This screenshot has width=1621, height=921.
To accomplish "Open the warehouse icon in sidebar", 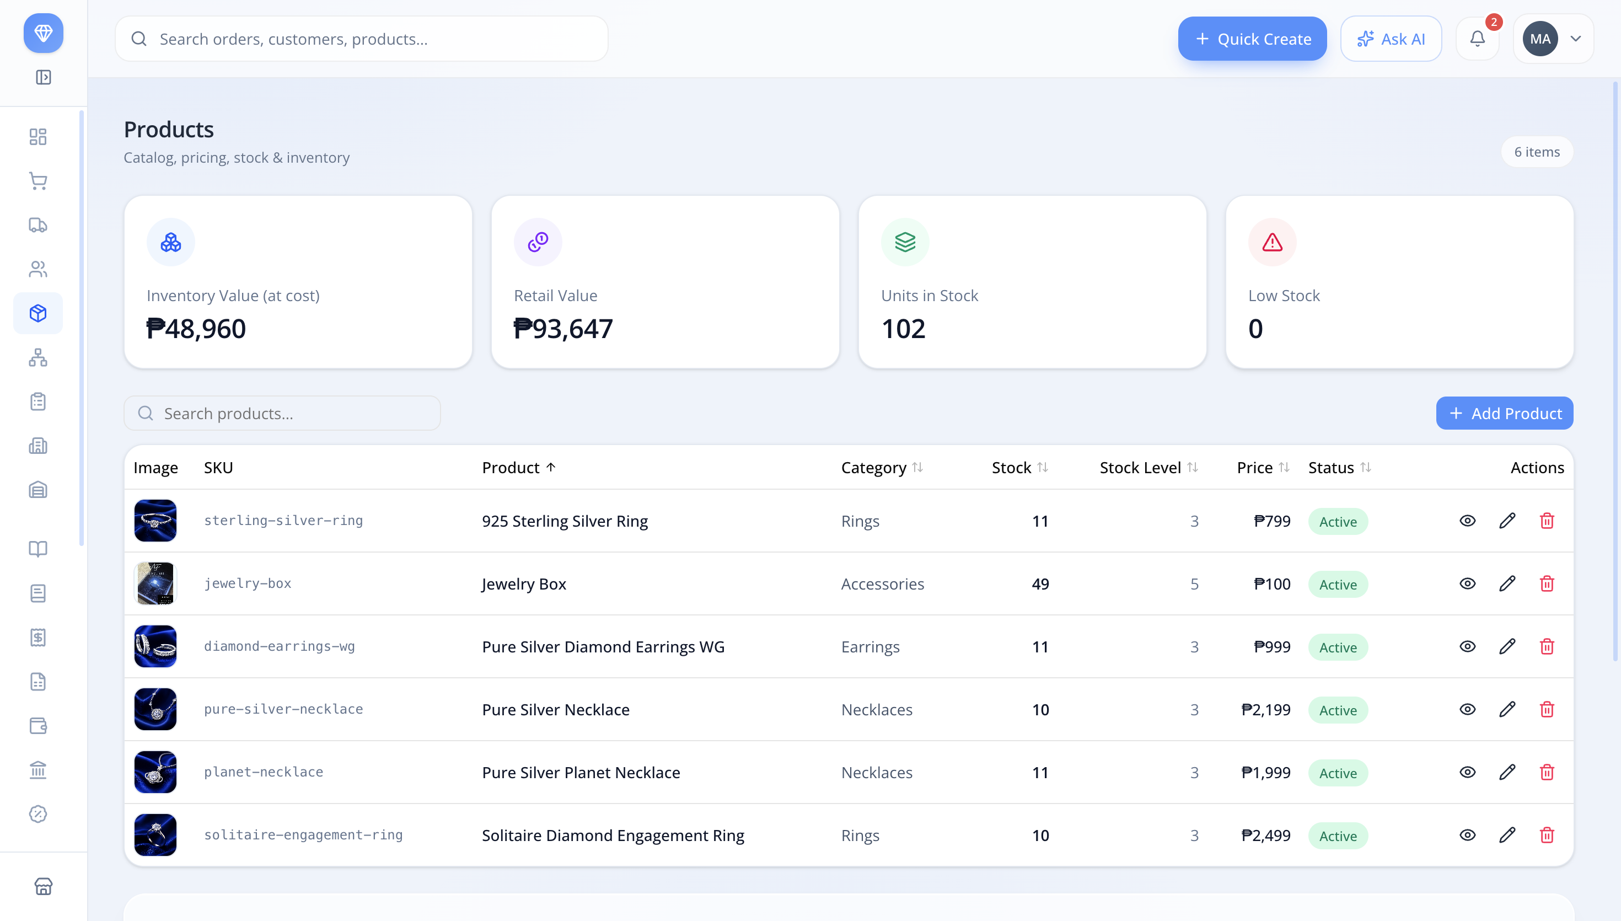I will 38,490.
